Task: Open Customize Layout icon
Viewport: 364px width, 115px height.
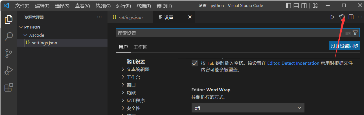Action: pyautogui.click(x=315, y=6)
